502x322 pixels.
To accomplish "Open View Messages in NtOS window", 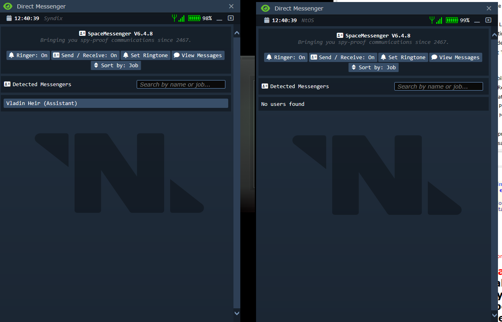I will pos(455,58).
